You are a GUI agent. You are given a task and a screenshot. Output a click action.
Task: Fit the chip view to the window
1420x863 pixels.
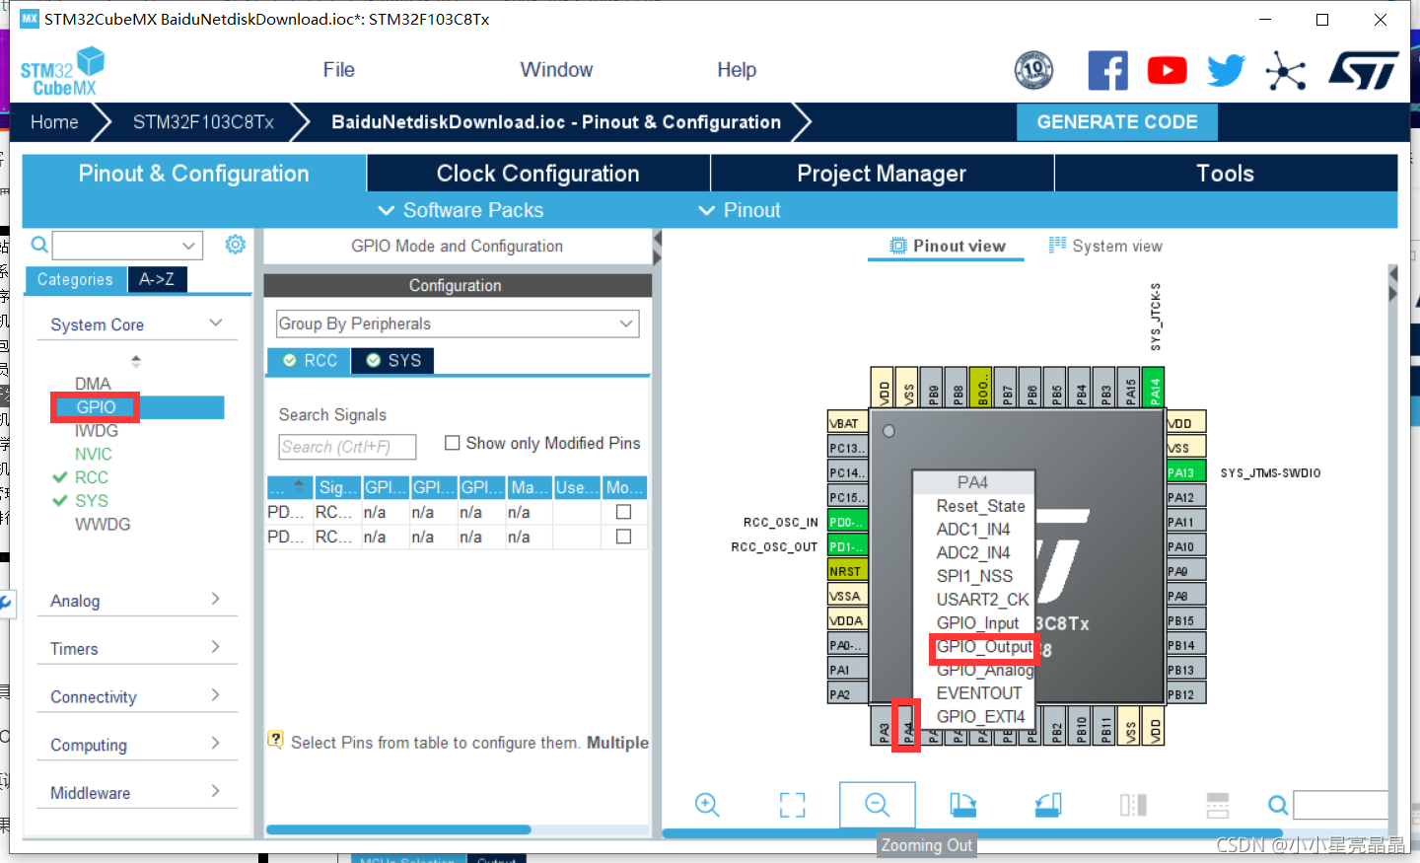click(x=792, y=805)
